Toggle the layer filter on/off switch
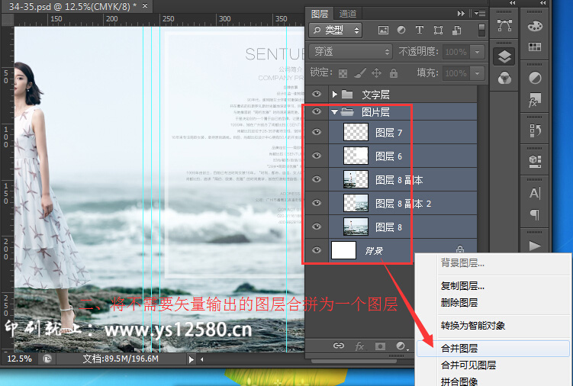The width and height of the screenshot is (573, 386). tap(481, 31)
